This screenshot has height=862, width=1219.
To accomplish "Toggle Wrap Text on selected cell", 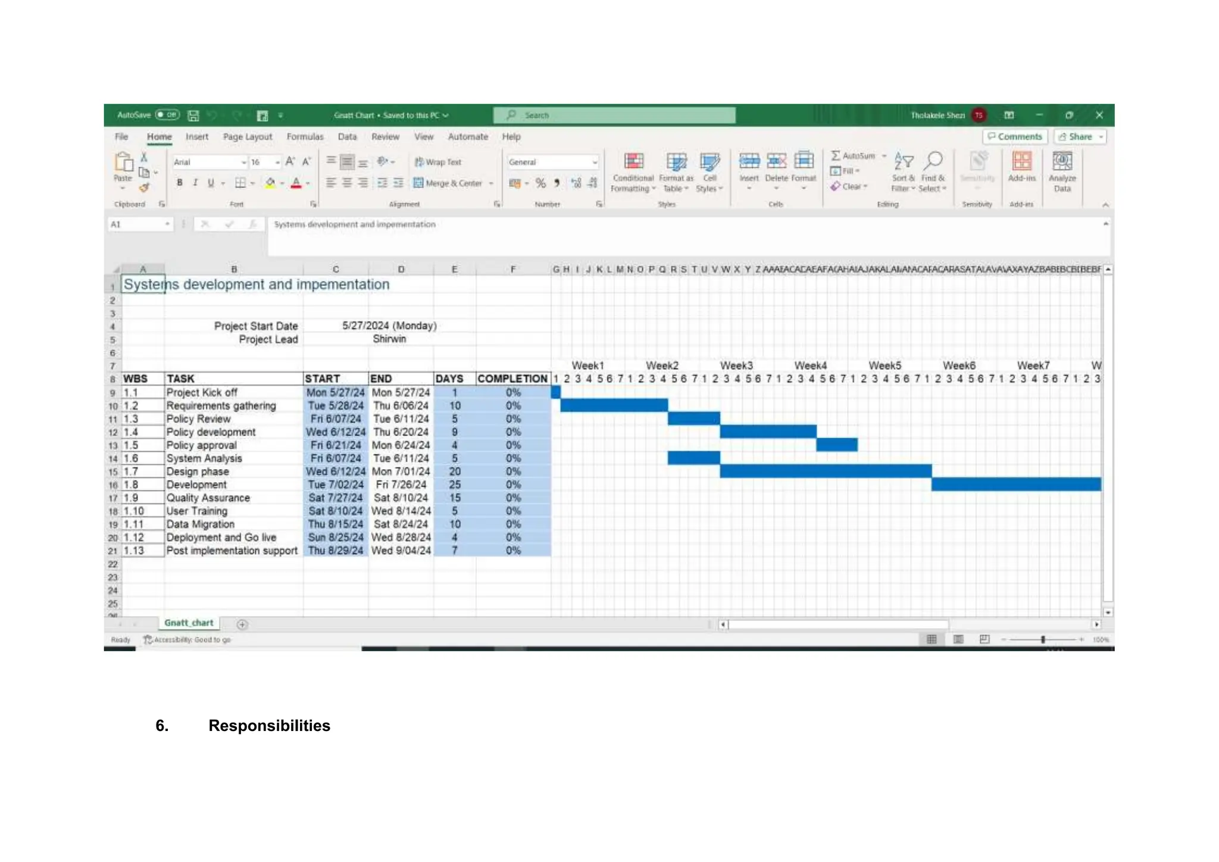I will tap(438, 162).
